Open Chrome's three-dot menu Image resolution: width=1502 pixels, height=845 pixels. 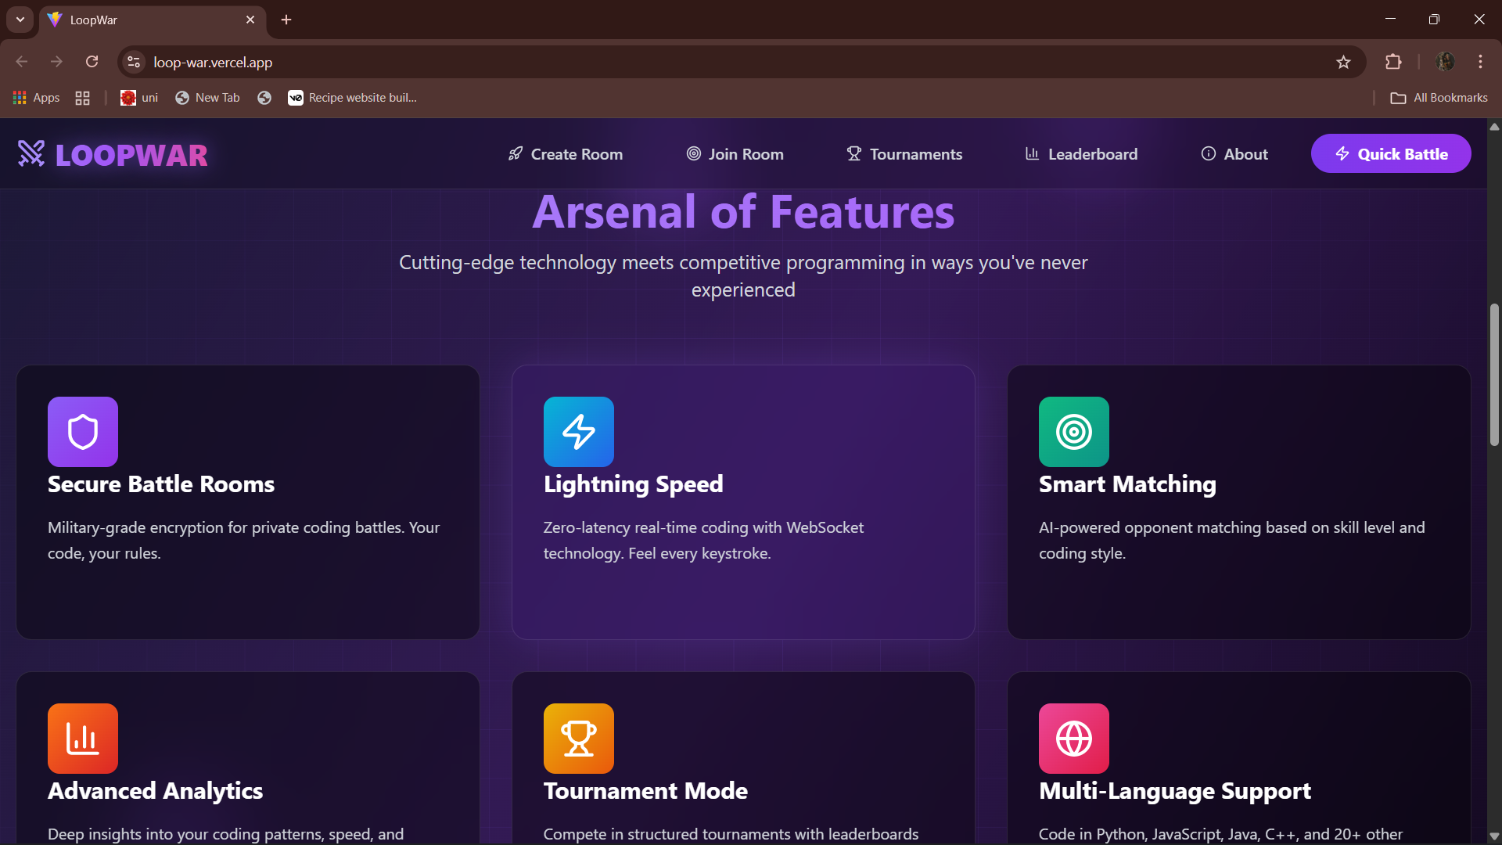(x=1480, y=63)
